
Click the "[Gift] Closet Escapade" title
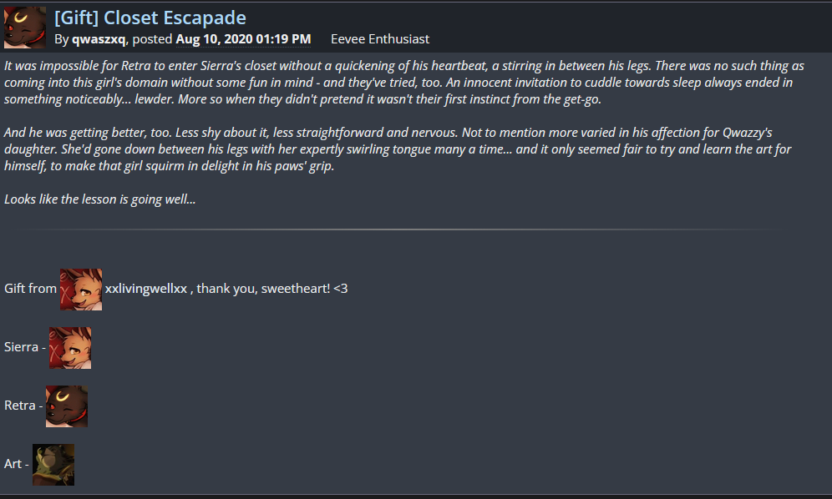point(150,17)
